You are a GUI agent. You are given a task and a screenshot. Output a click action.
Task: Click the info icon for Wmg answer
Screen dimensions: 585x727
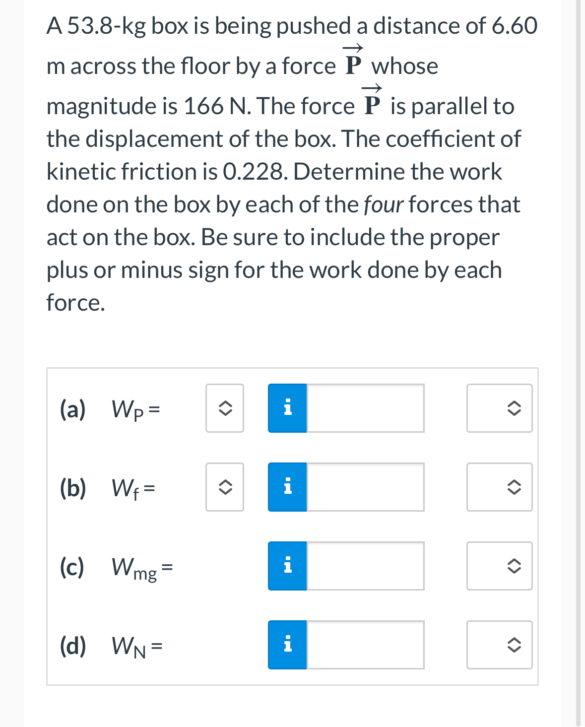pyautogui.click(x=287, y=566)
